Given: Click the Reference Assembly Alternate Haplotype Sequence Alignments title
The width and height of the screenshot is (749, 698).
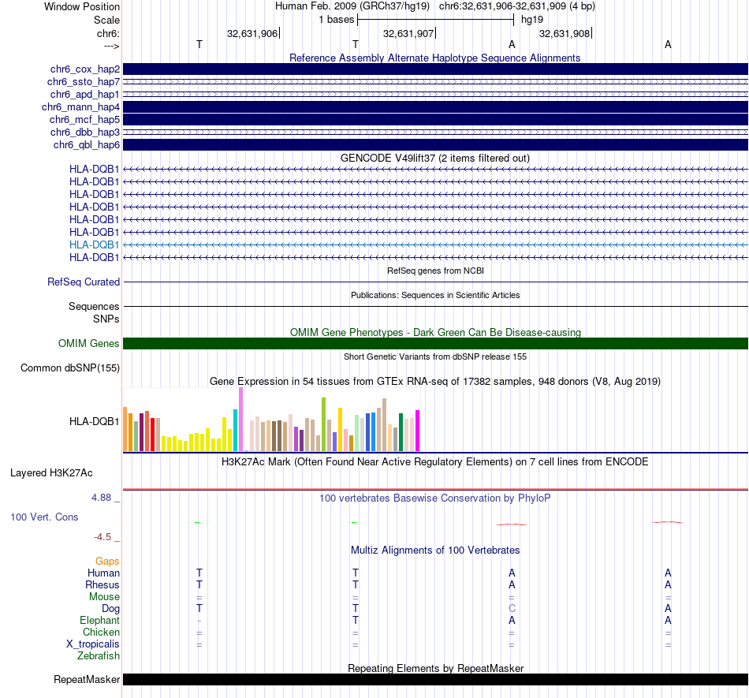Looking at the screenshot, I should click(434, 58).
